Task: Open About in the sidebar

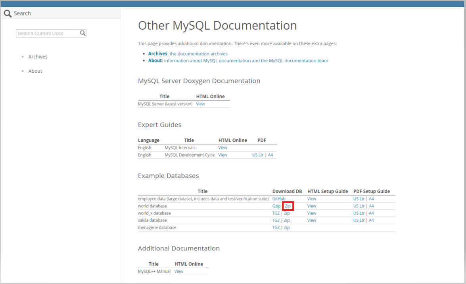Action: point(35,71)
